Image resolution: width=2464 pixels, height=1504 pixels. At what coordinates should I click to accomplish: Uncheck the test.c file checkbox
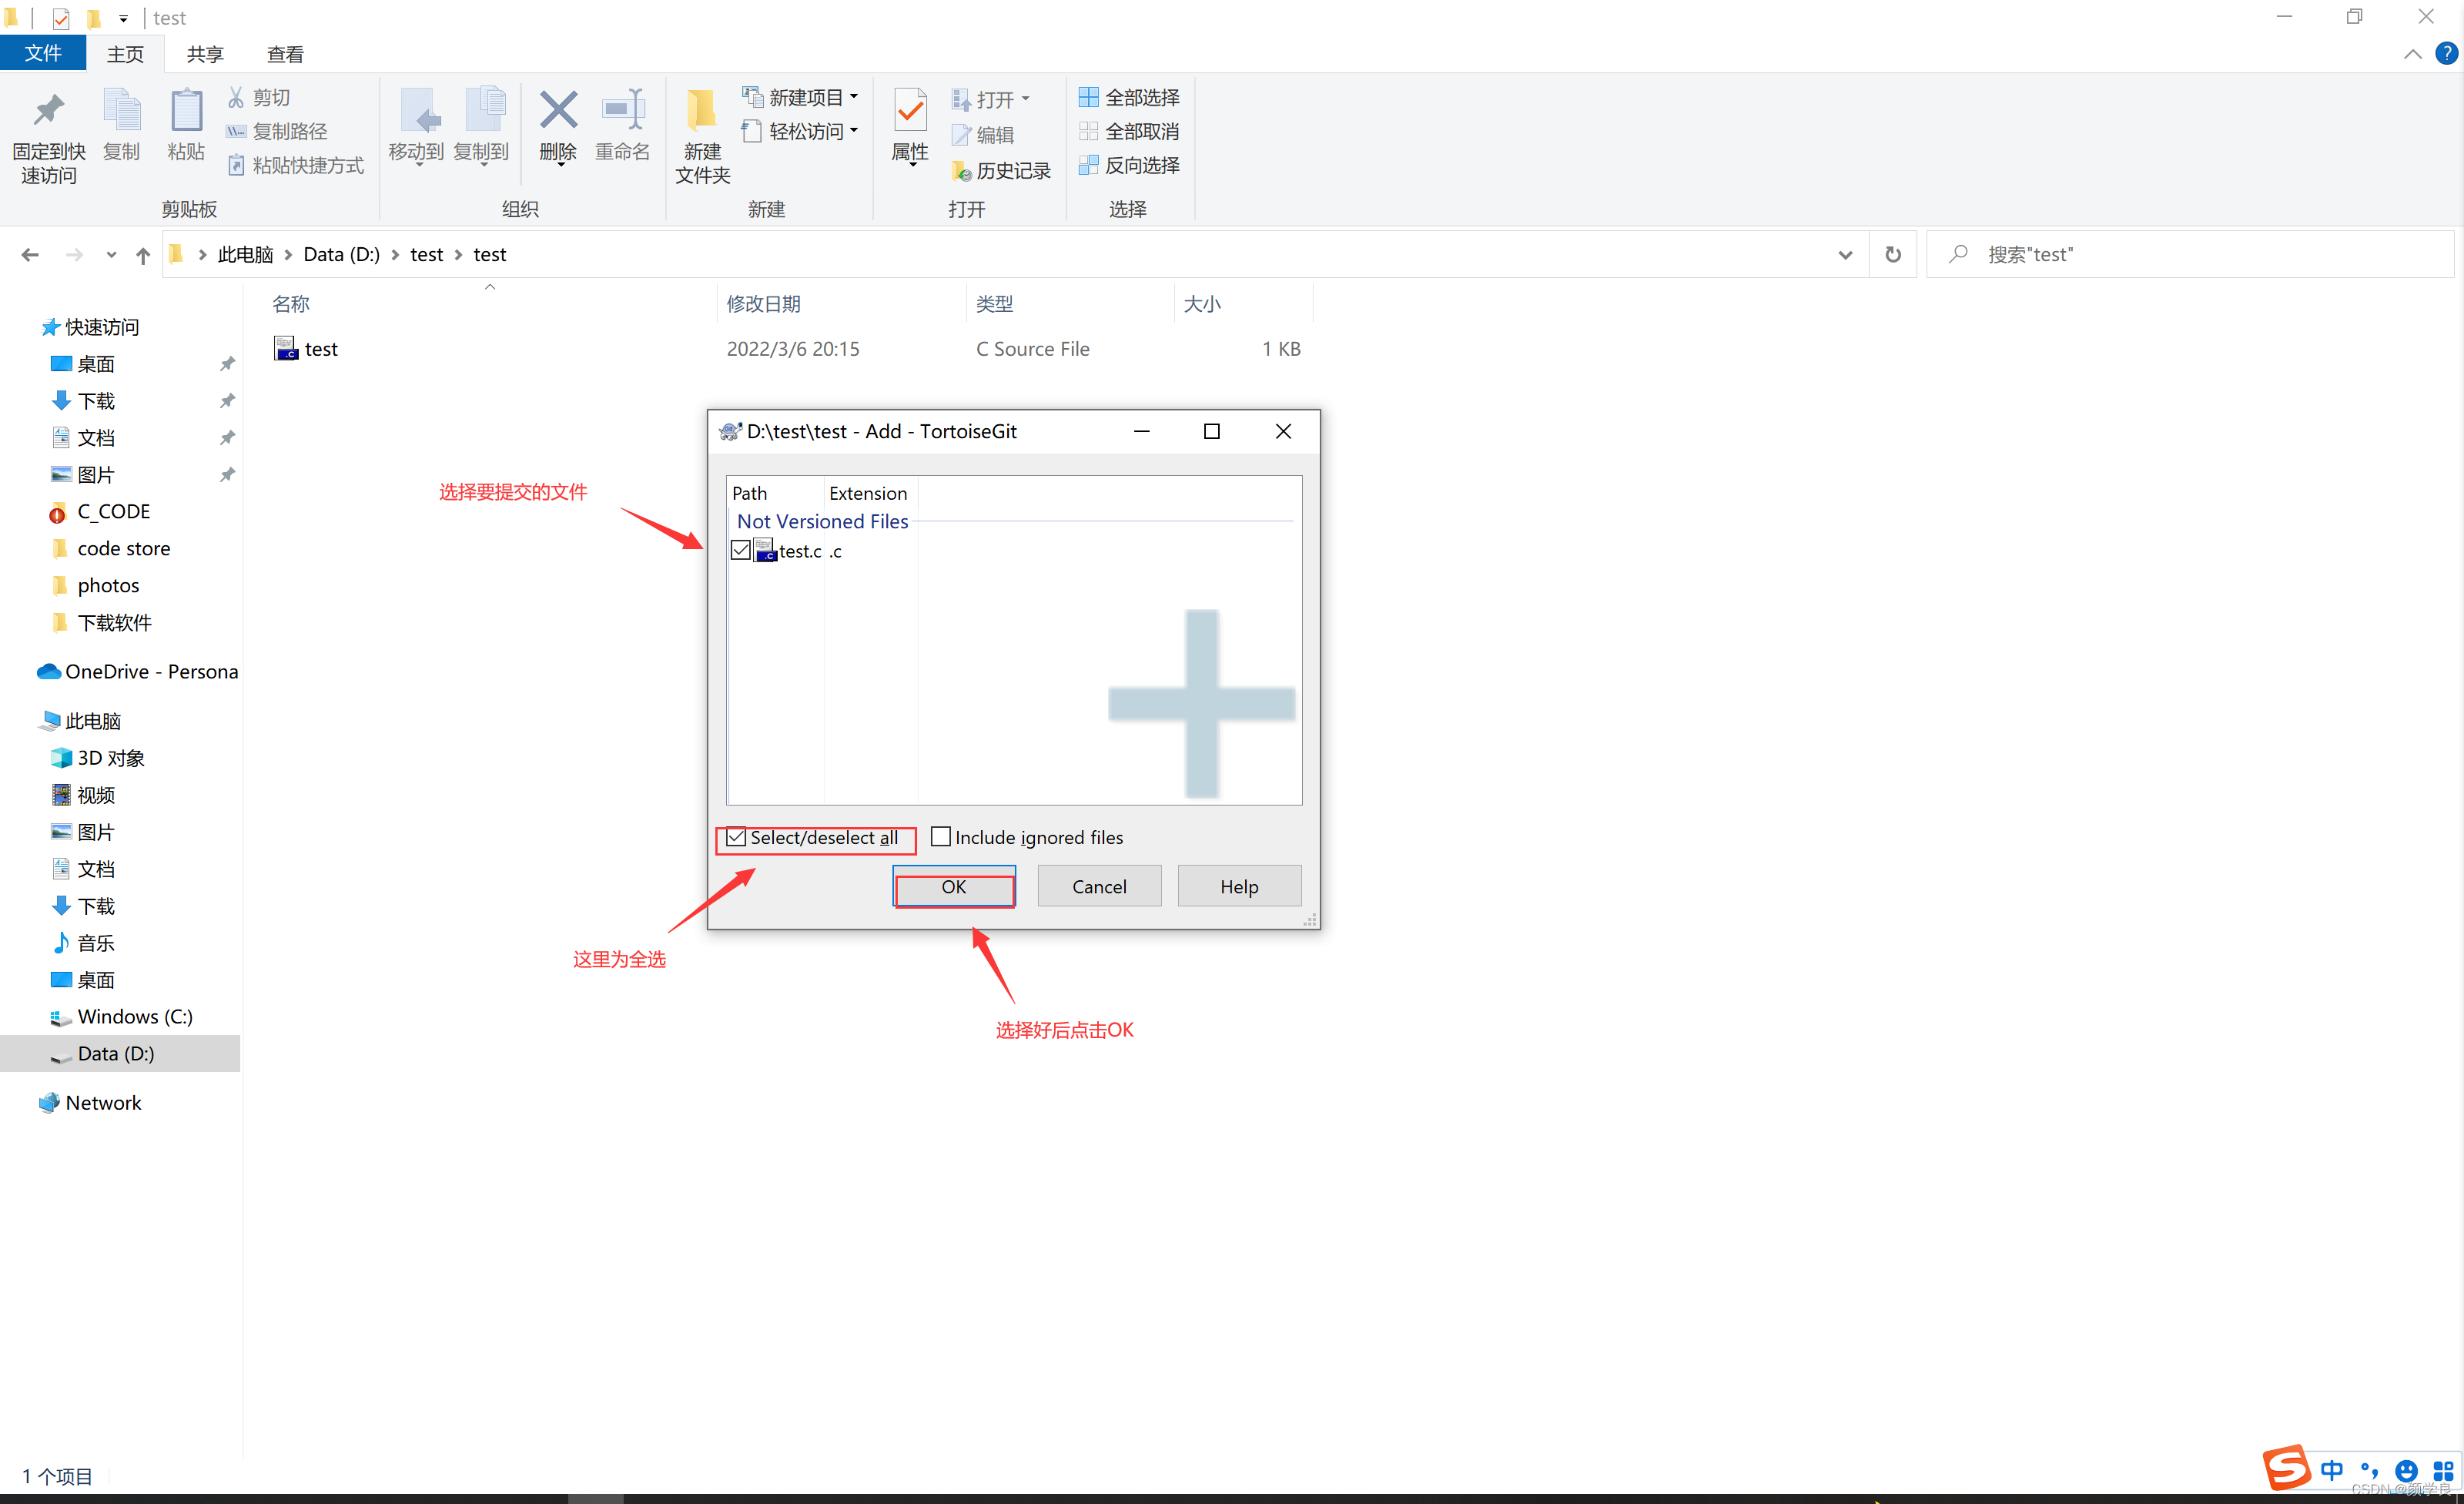pyautogui.click(x=741, y=550)
